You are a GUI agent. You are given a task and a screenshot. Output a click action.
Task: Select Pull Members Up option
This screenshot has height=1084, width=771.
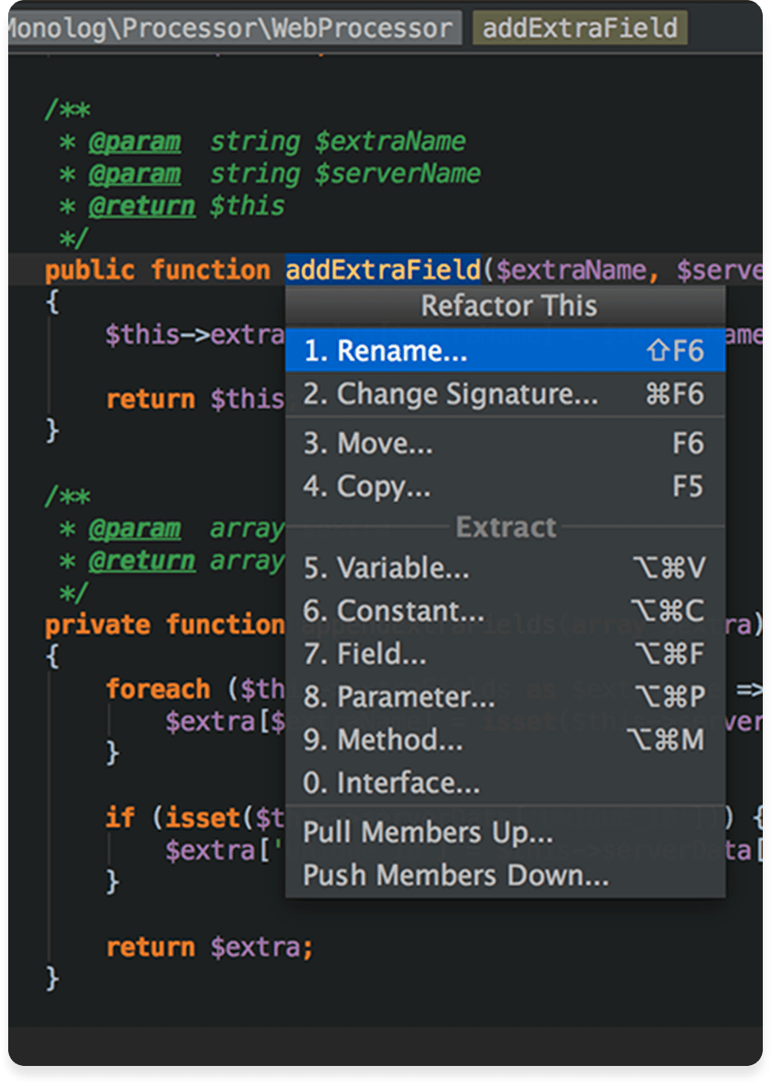[505, 832]
